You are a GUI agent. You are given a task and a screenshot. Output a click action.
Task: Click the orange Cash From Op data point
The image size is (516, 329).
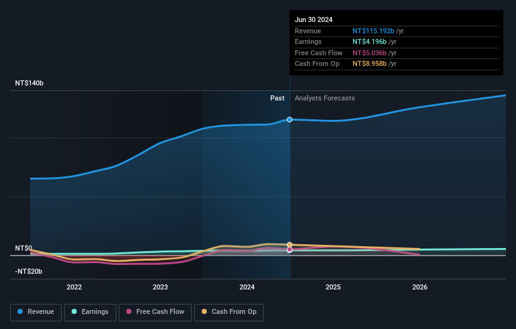[290, 244]
